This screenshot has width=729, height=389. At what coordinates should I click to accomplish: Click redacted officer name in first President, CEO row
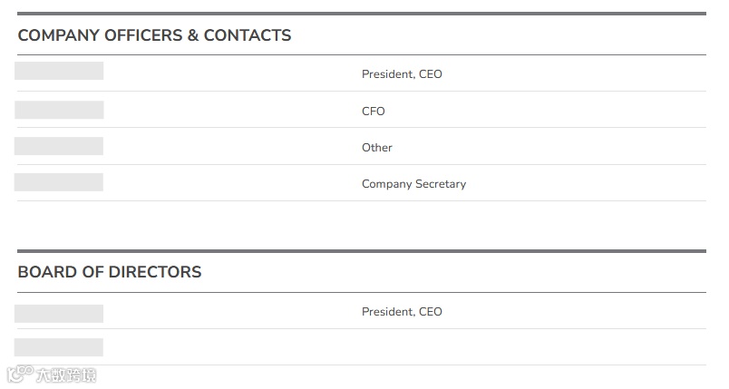click(x=59, y=71)
